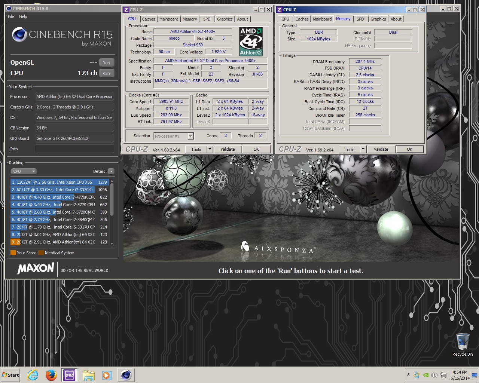This screenshot has height=383, width=479.
Task: Select ranking entry Core i7-3720QM
Action: tap(60, 212)
